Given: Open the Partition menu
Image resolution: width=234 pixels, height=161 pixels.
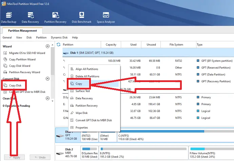Looking at the screenshot, I should click(41, 37).
